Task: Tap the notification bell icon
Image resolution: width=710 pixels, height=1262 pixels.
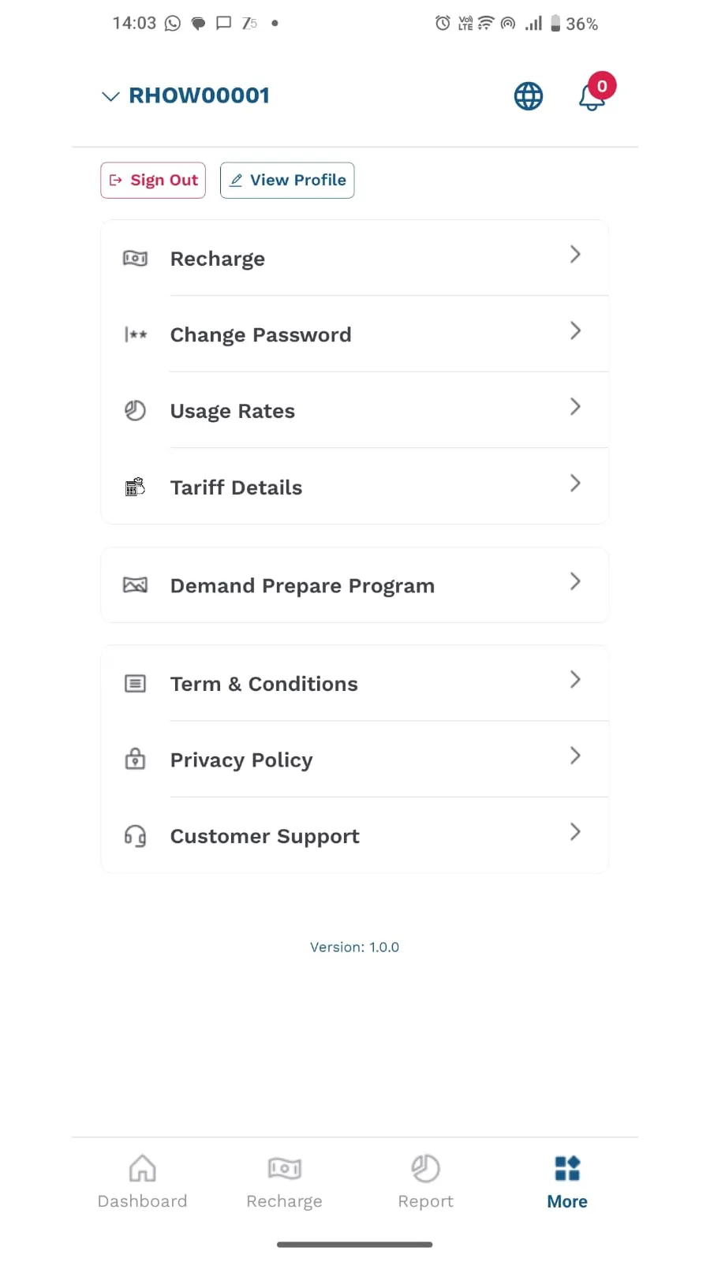Action: tap(592, 97)
